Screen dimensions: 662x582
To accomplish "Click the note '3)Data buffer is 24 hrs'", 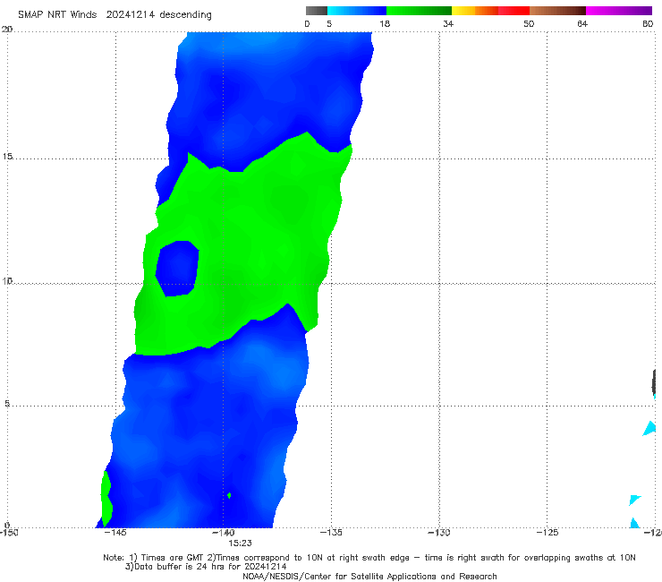I will [x=206, y=567].
